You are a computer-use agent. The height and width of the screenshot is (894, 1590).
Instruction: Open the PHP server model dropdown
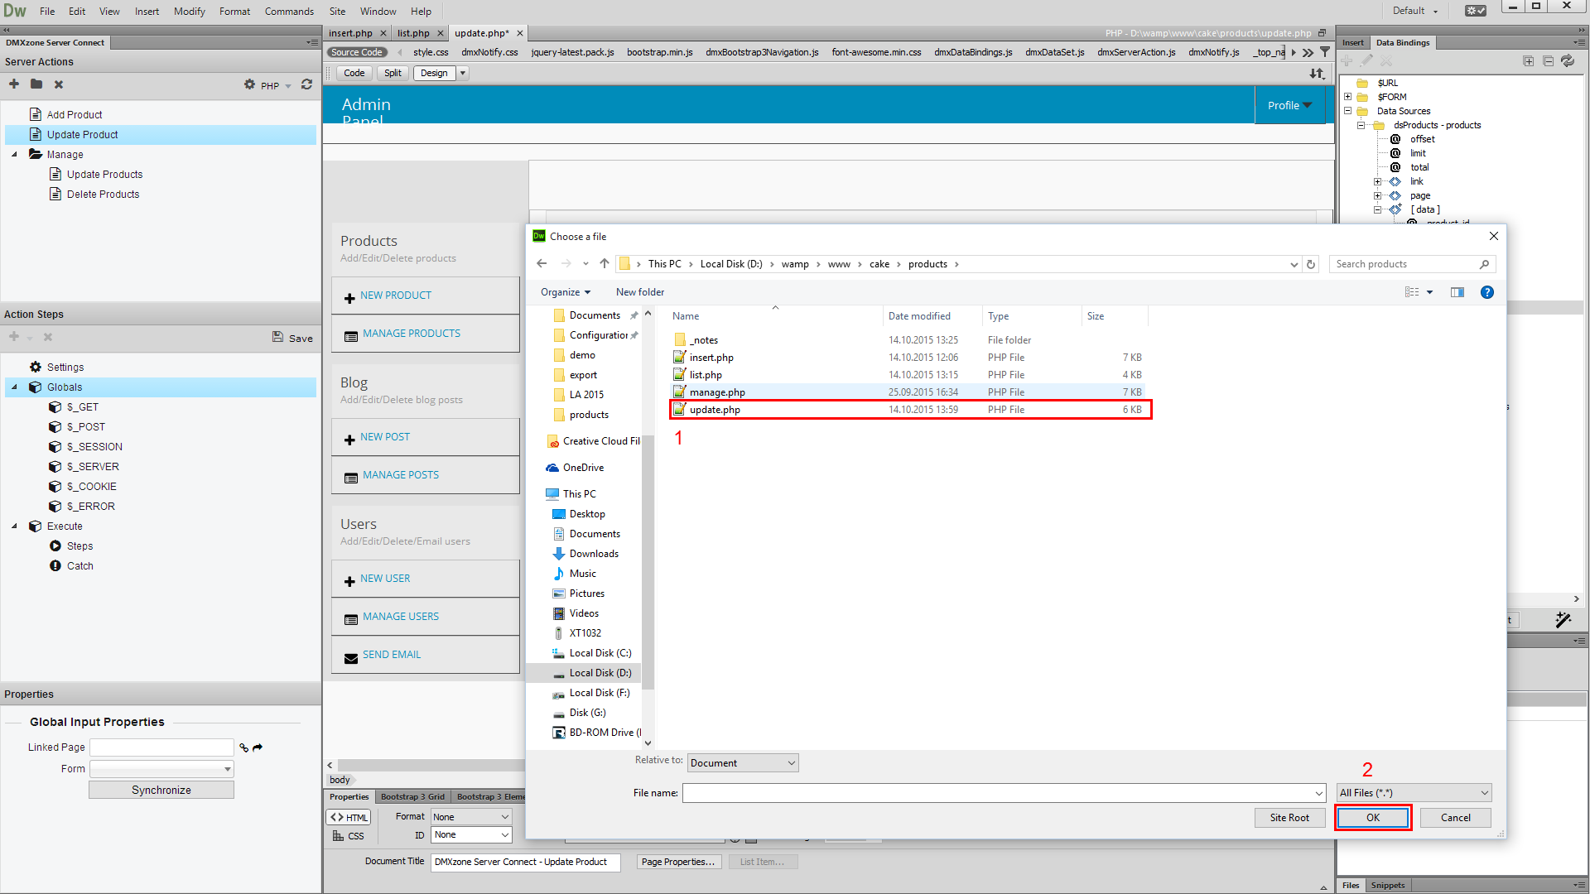pyautogui.click(x=276, y=85)
